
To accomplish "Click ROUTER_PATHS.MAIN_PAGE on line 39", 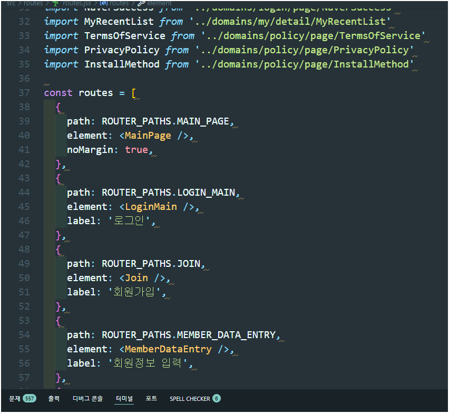I will tap(165, 121).
